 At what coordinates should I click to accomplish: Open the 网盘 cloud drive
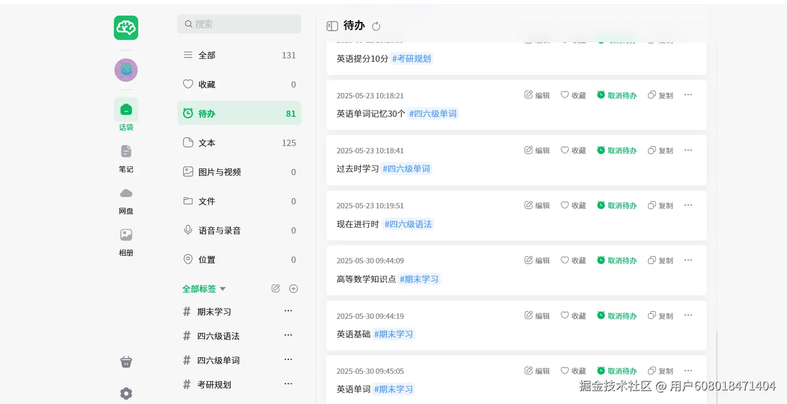pos(126,200)
